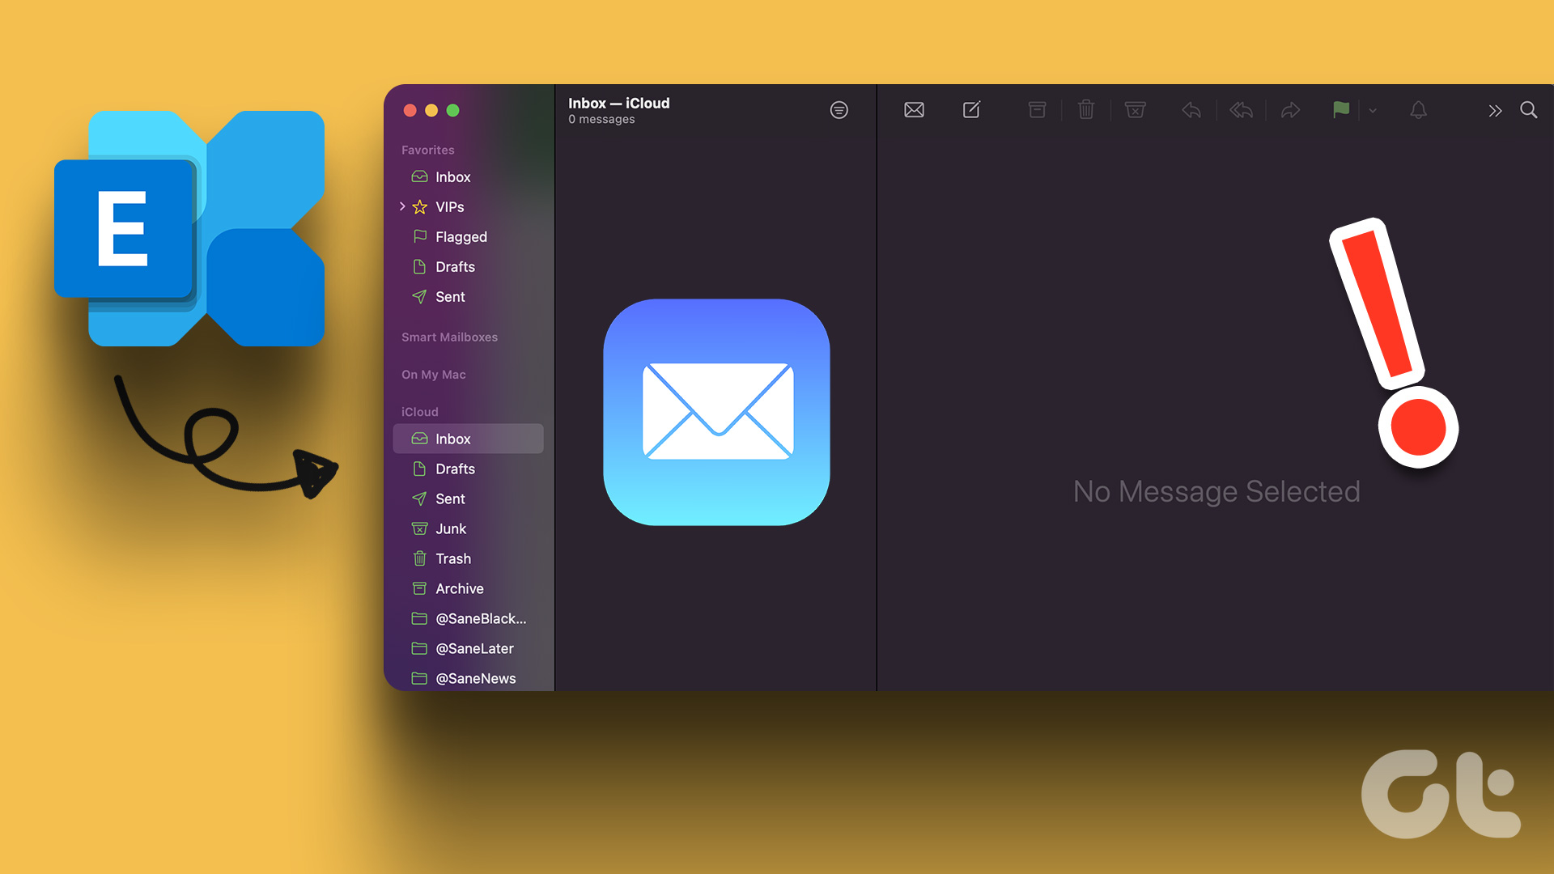Toggle the message filter in Inbox header
Image resolution: width=1554 pixels, height=874 pixels.
839,110
